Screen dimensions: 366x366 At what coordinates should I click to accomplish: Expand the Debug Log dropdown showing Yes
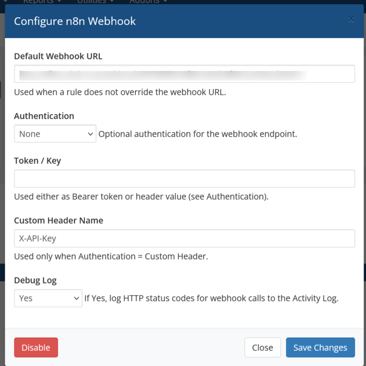tap(48, 298)
